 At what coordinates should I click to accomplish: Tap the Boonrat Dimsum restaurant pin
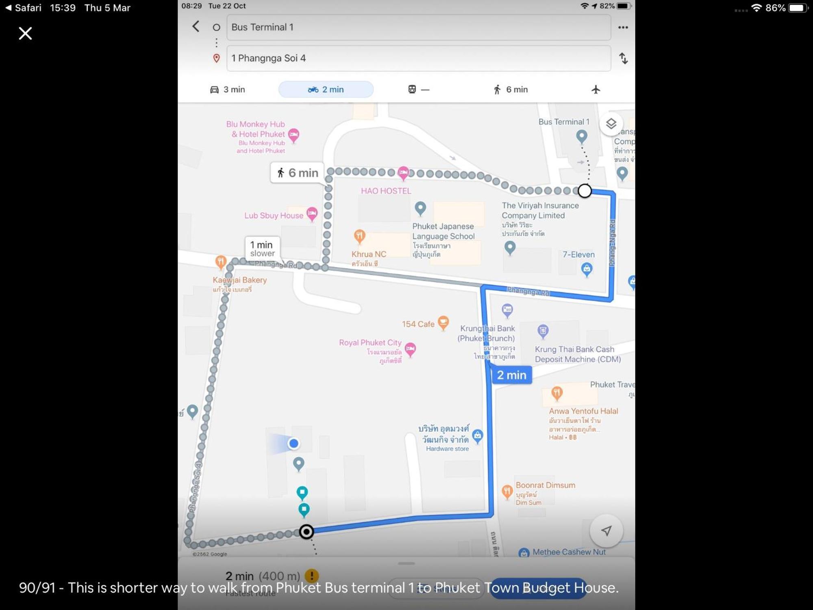point(506,492)
